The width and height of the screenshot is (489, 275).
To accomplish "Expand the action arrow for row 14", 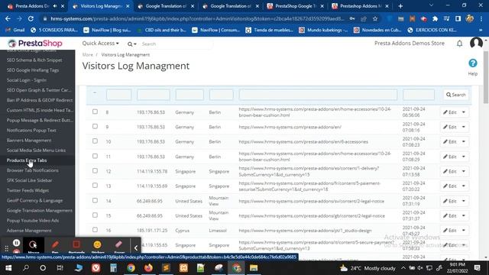I will click(x=464, y=201).
